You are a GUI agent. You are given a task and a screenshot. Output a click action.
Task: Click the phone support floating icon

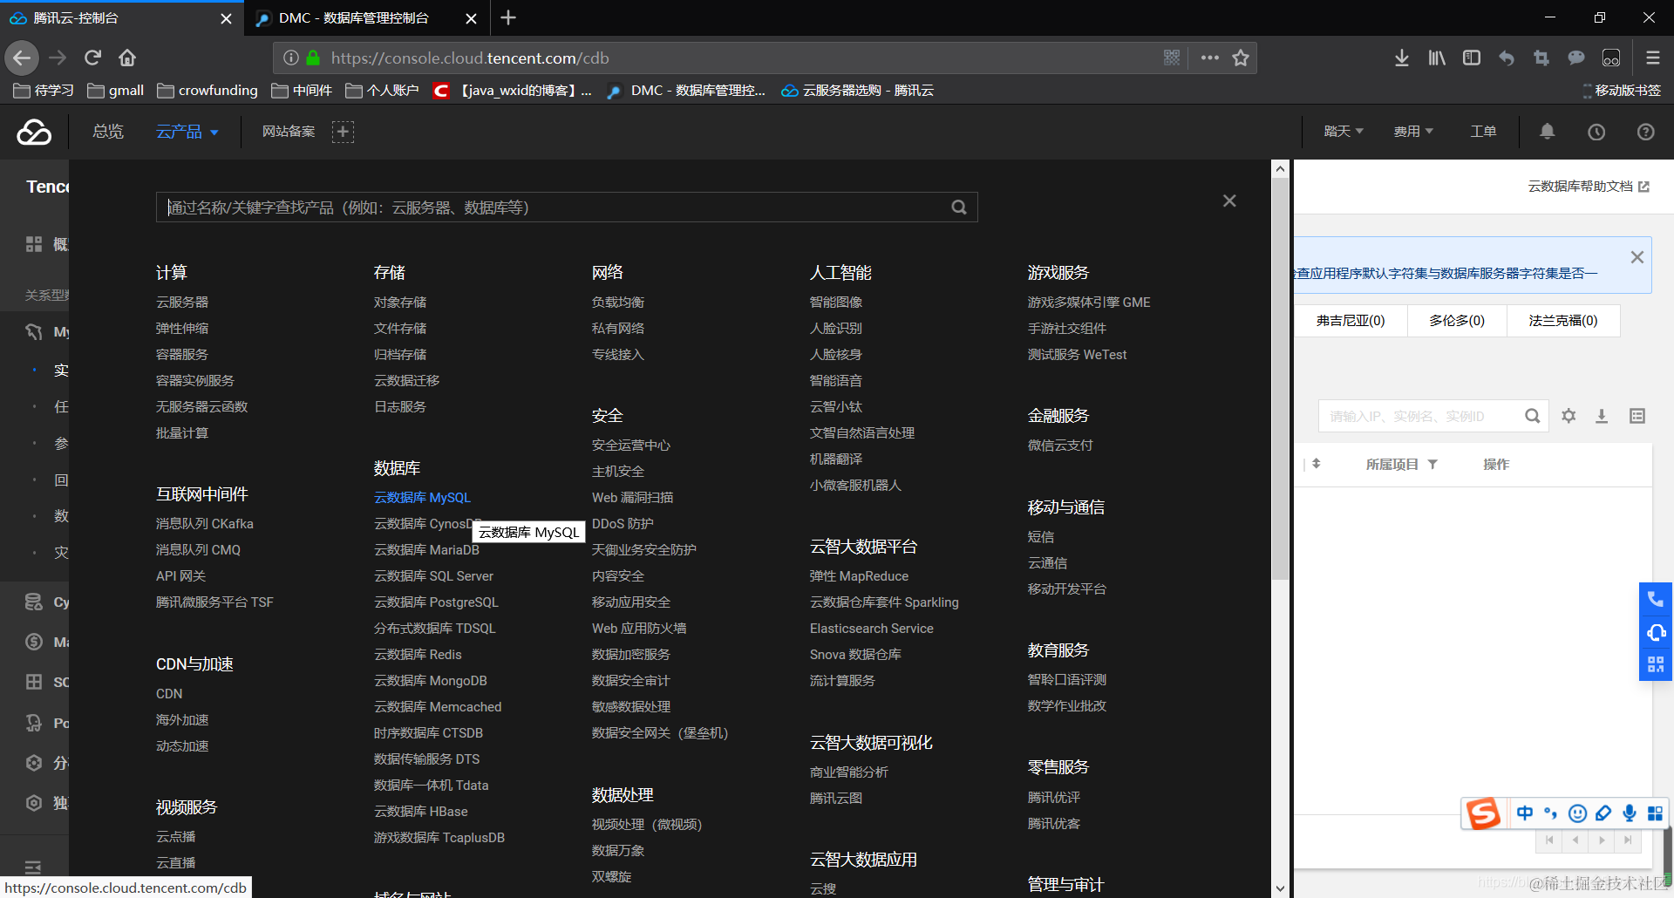1656,599
